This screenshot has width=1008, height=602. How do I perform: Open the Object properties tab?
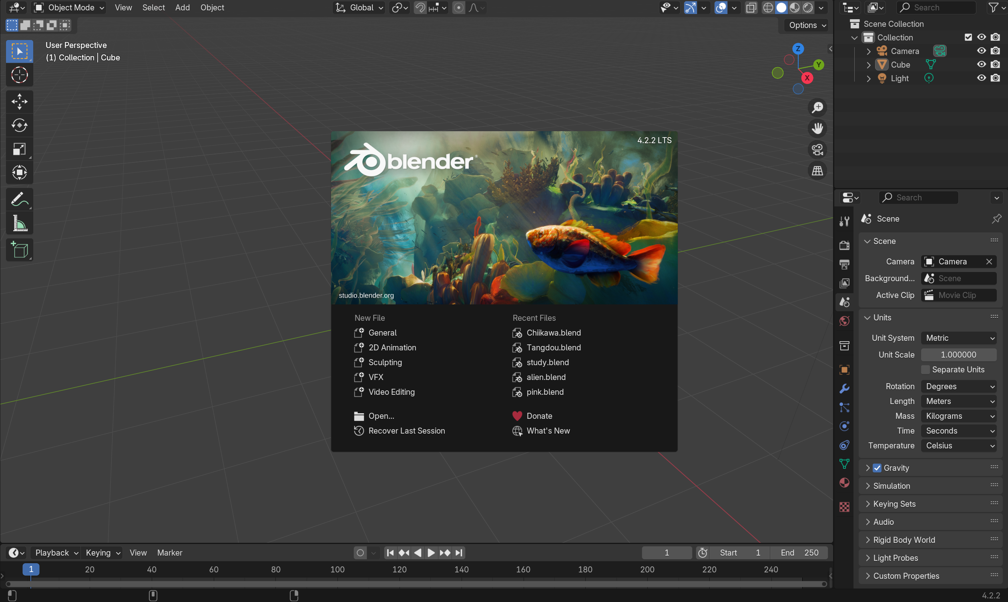pos(844,370)
